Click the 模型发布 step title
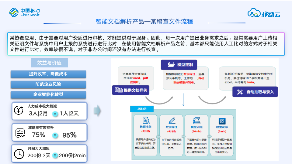The height and width of the screenshot is (164, 292). coord(222,127)
